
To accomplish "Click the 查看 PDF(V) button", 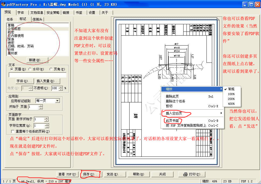I will point(67,174).
